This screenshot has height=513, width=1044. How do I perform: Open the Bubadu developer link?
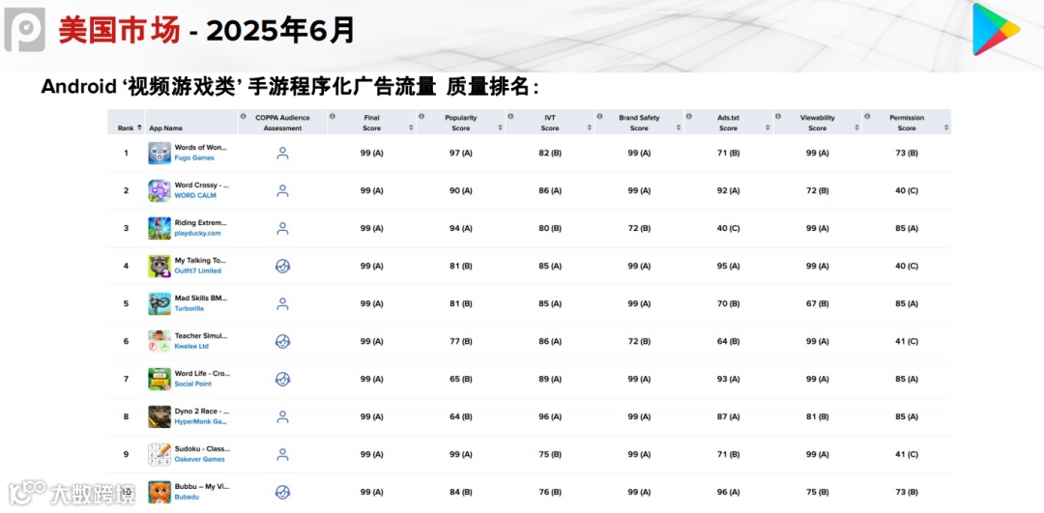(188, 497)
